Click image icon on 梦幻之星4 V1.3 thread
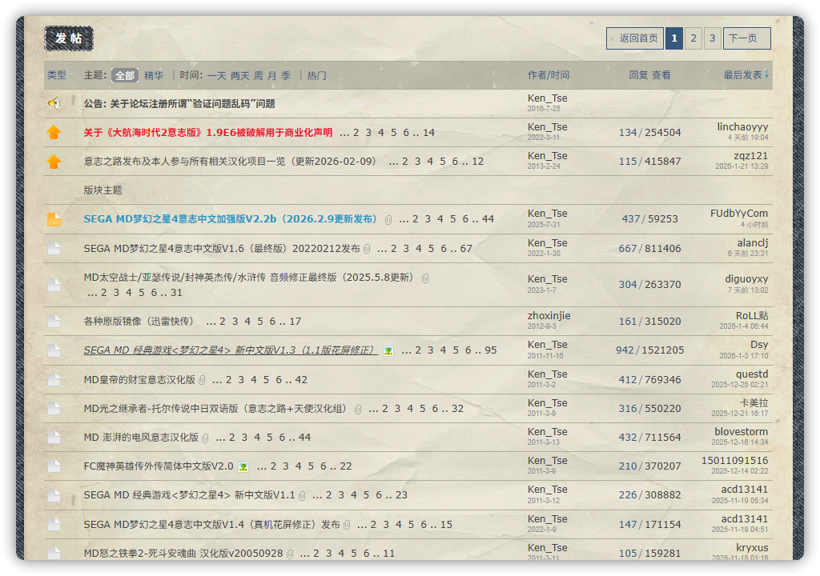This screenshot has height=576, width=820. coord(388,350)
